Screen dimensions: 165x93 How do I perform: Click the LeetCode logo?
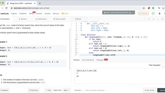pos(4,13)
